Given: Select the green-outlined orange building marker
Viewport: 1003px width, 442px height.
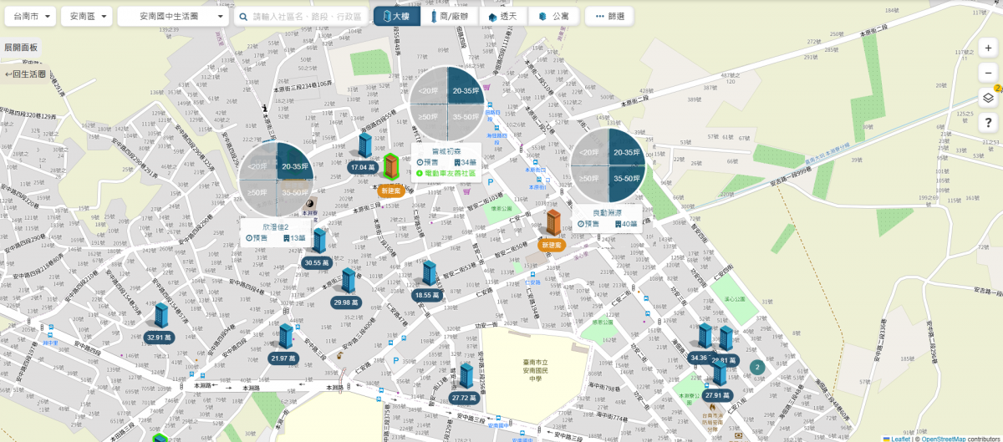Looking at the screenshot, I should (390, 166).
